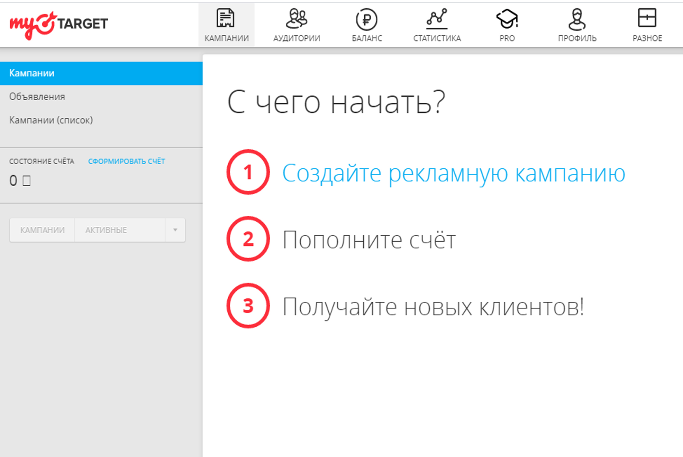Click the Баланс ruble coin icon
The width and height of the screenshot is (683, 457).
pos(366,19)
